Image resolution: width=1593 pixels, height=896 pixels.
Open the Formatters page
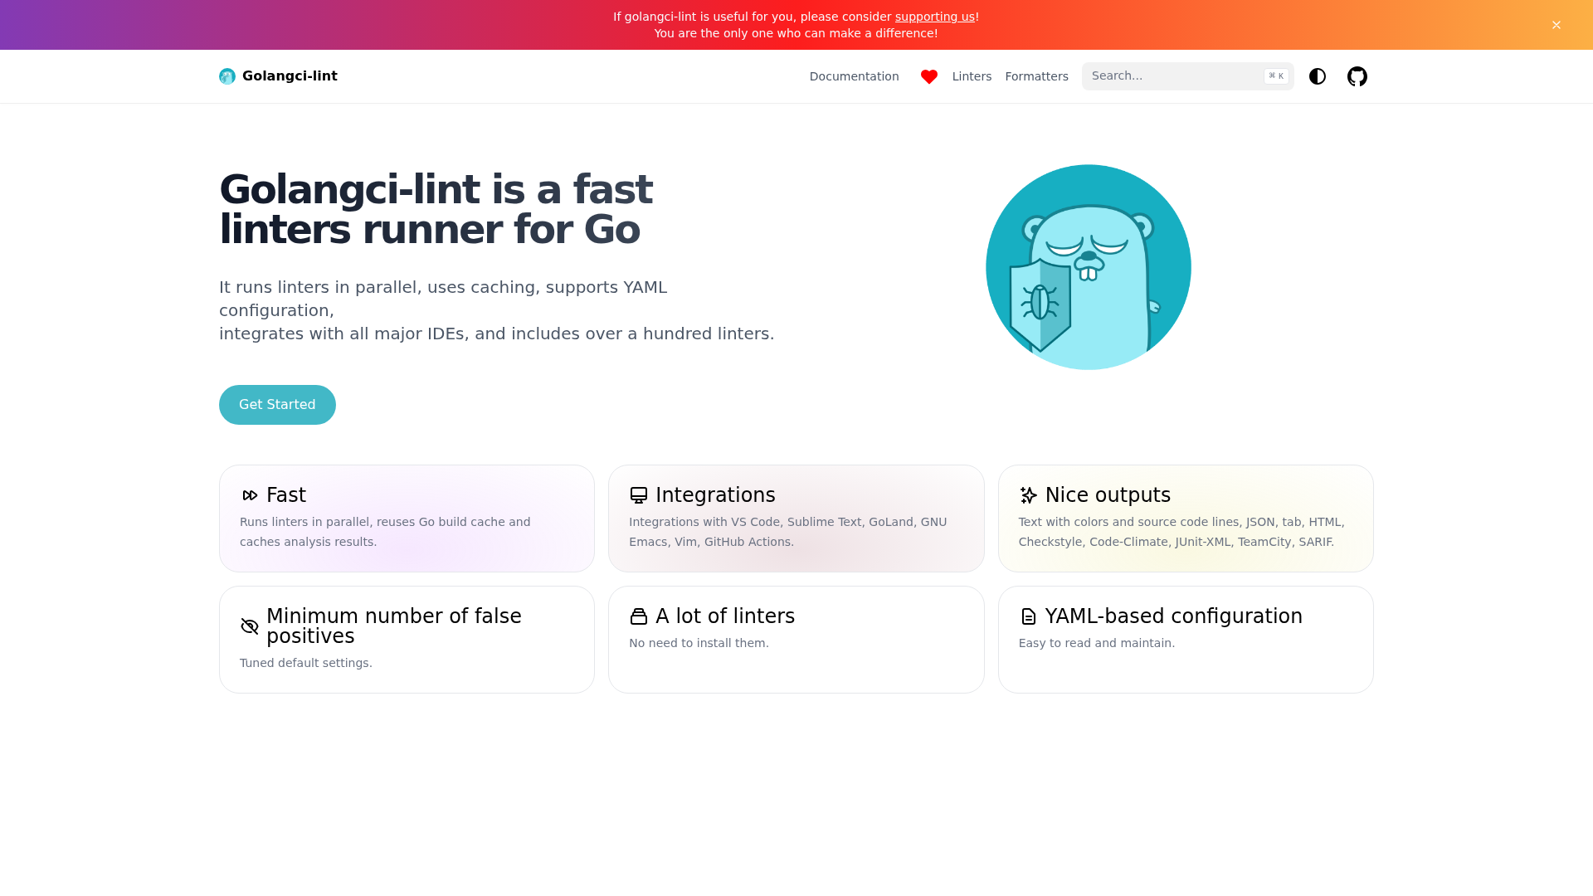click(x=1036, y=76)
